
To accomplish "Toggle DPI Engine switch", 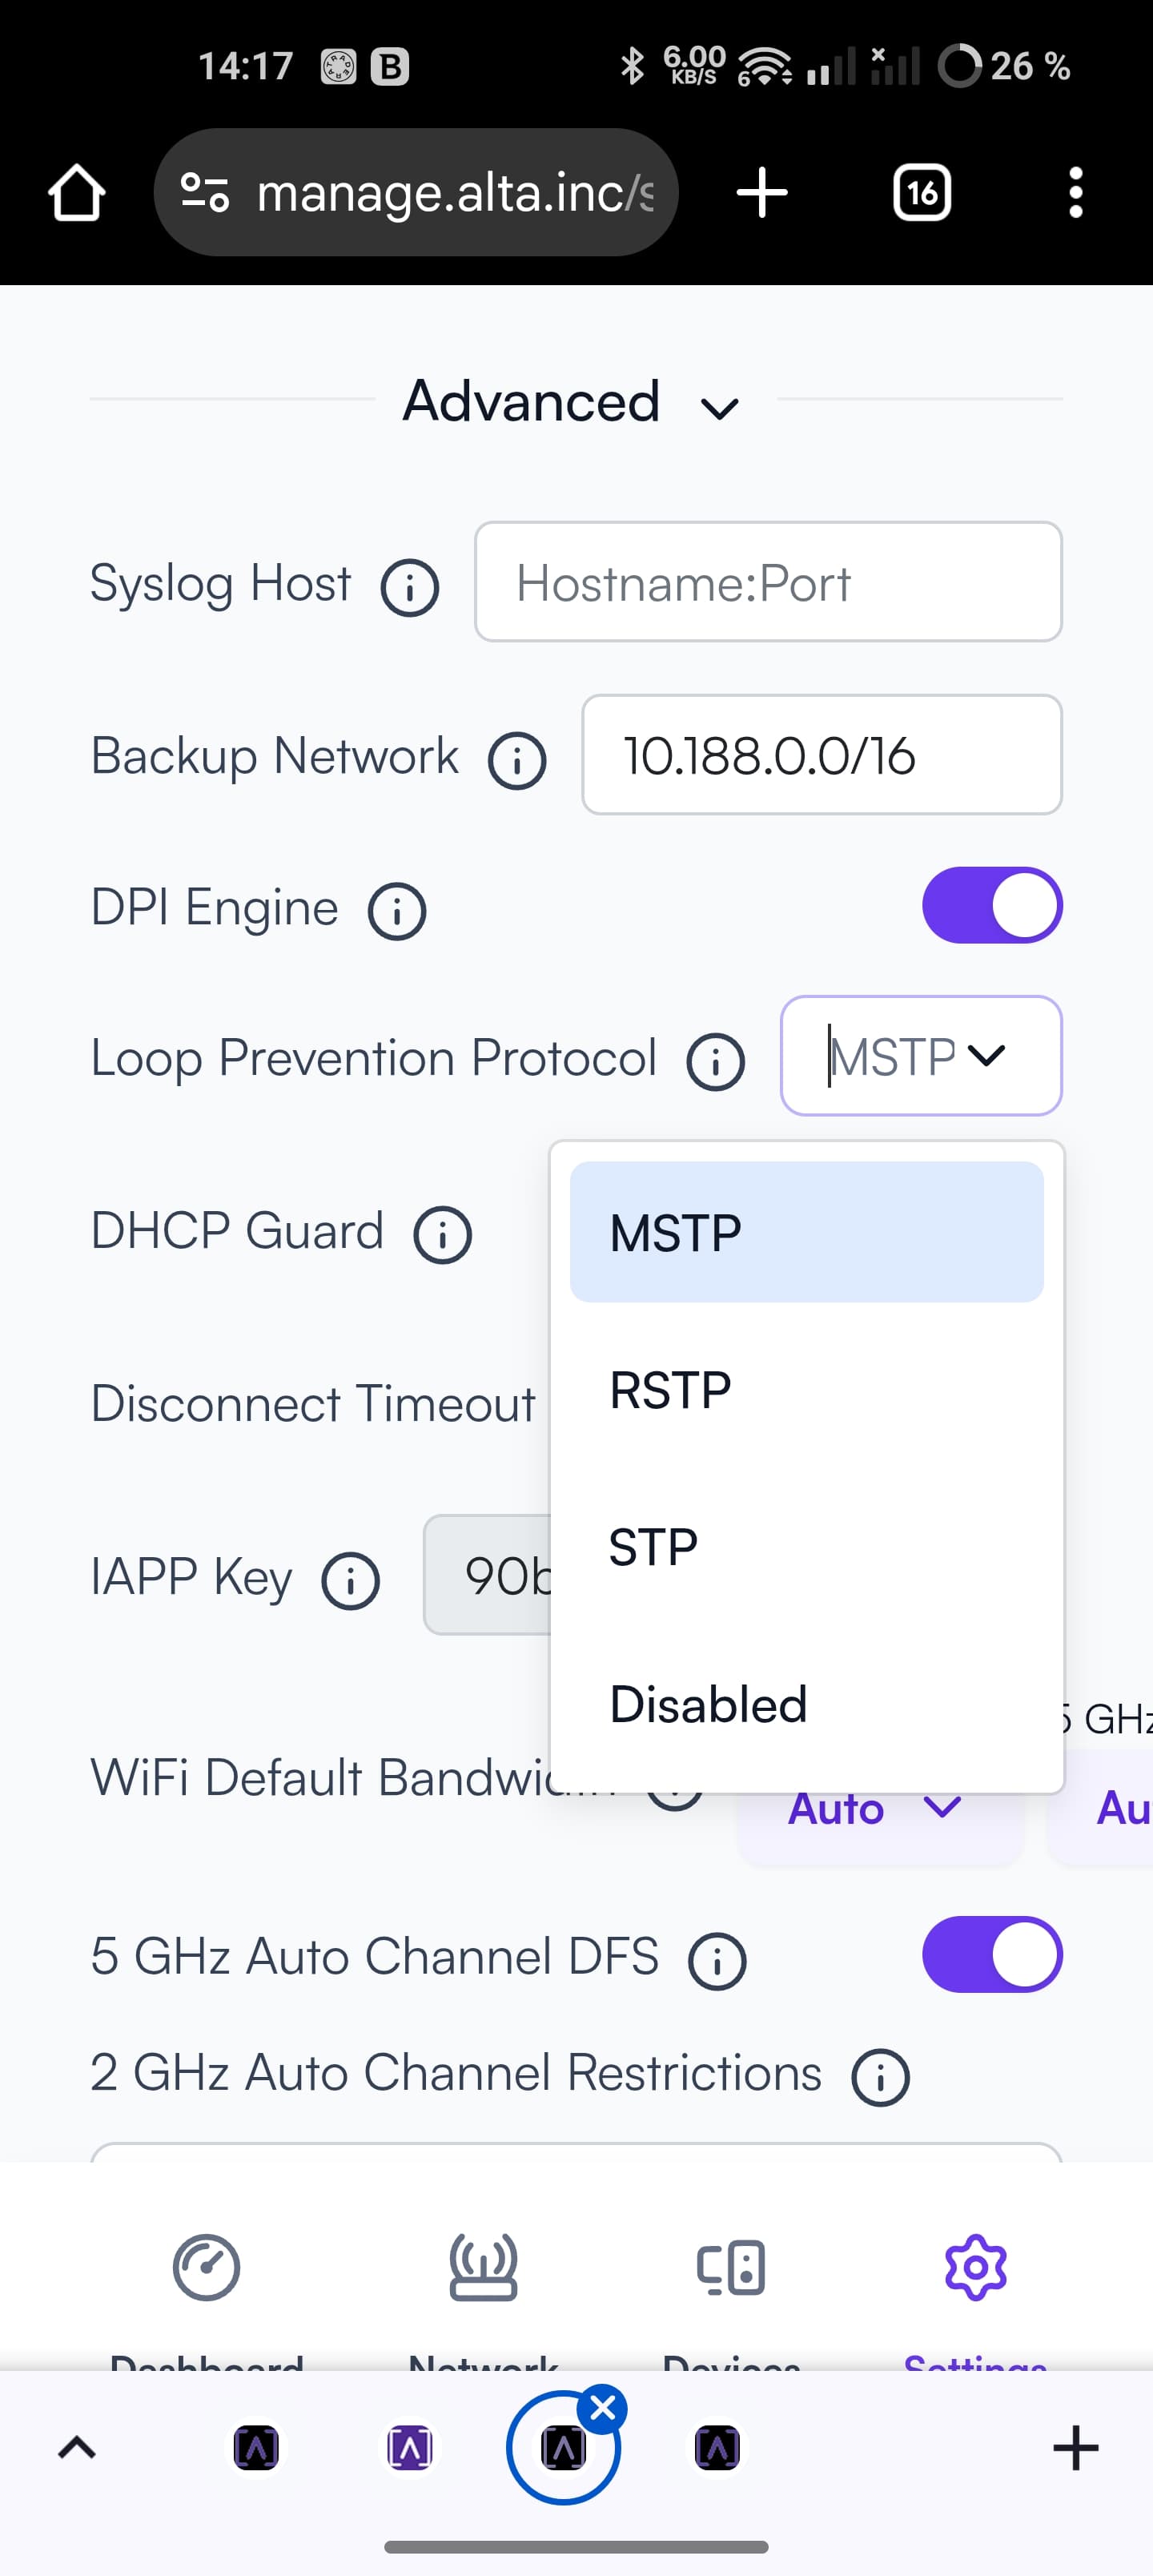I will tap(992, 905).
